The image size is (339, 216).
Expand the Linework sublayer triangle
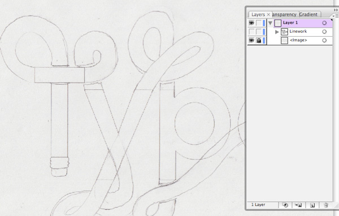click(x=277, y=32)
